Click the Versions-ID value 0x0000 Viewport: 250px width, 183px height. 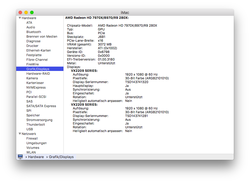[104, 56]
